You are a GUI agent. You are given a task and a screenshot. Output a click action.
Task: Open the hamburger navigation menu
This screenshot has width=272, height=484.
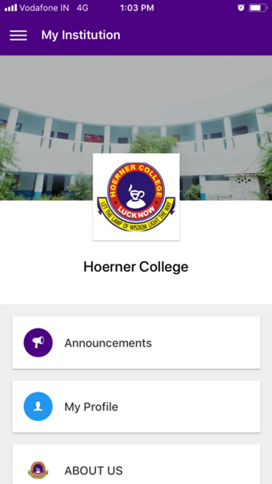point(18,35)
